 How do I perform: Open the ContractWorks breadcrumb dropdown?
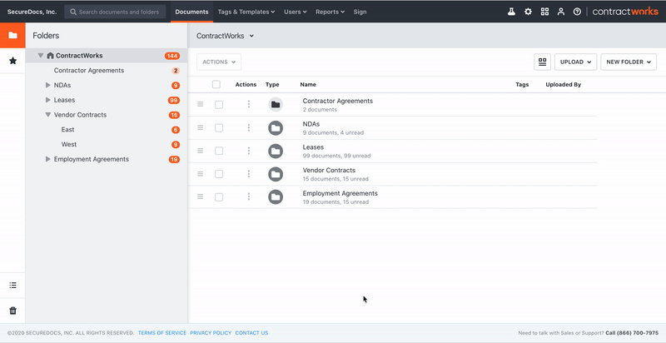pyautogui.click(x=225, y=36)
